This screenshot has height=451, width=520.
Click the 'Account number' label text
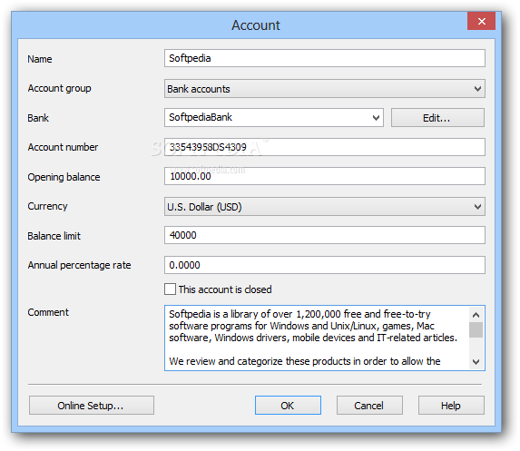(x=63, y=147)
